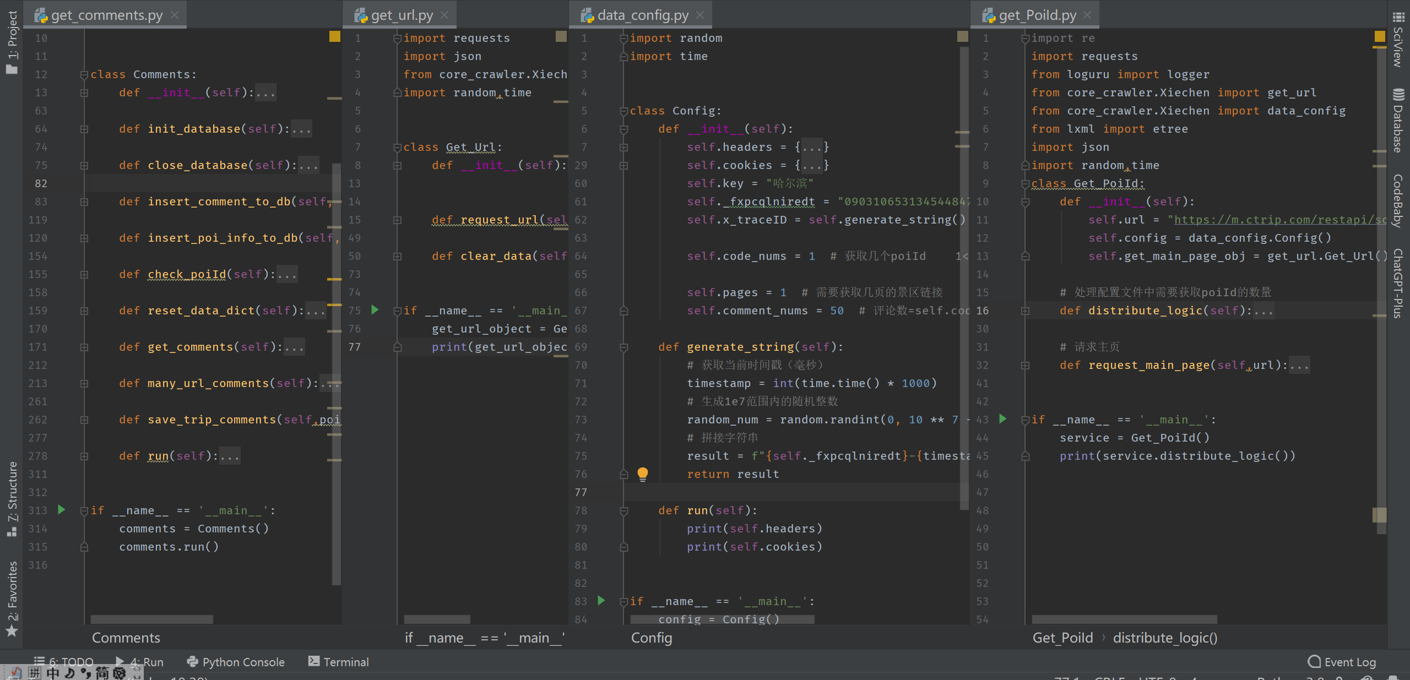Click inspection indicator in data_config.py editor
The image size is (1410, 680).
(x=962, y=36)
